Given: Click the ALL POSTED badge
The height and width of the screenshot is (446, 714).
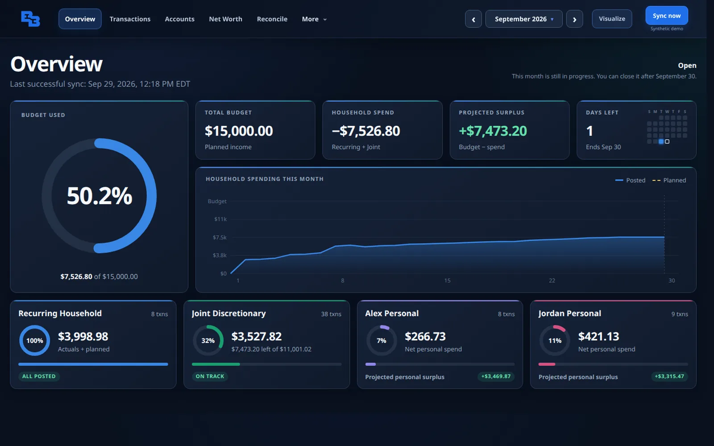Looking at the screenshot, I should click(39, 376).
